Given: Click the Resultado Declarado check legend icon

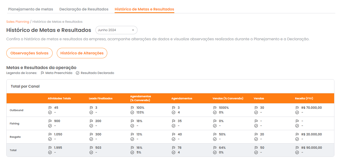Looking at the screenshot, I should pyautogui.click(x=78, y=73).
